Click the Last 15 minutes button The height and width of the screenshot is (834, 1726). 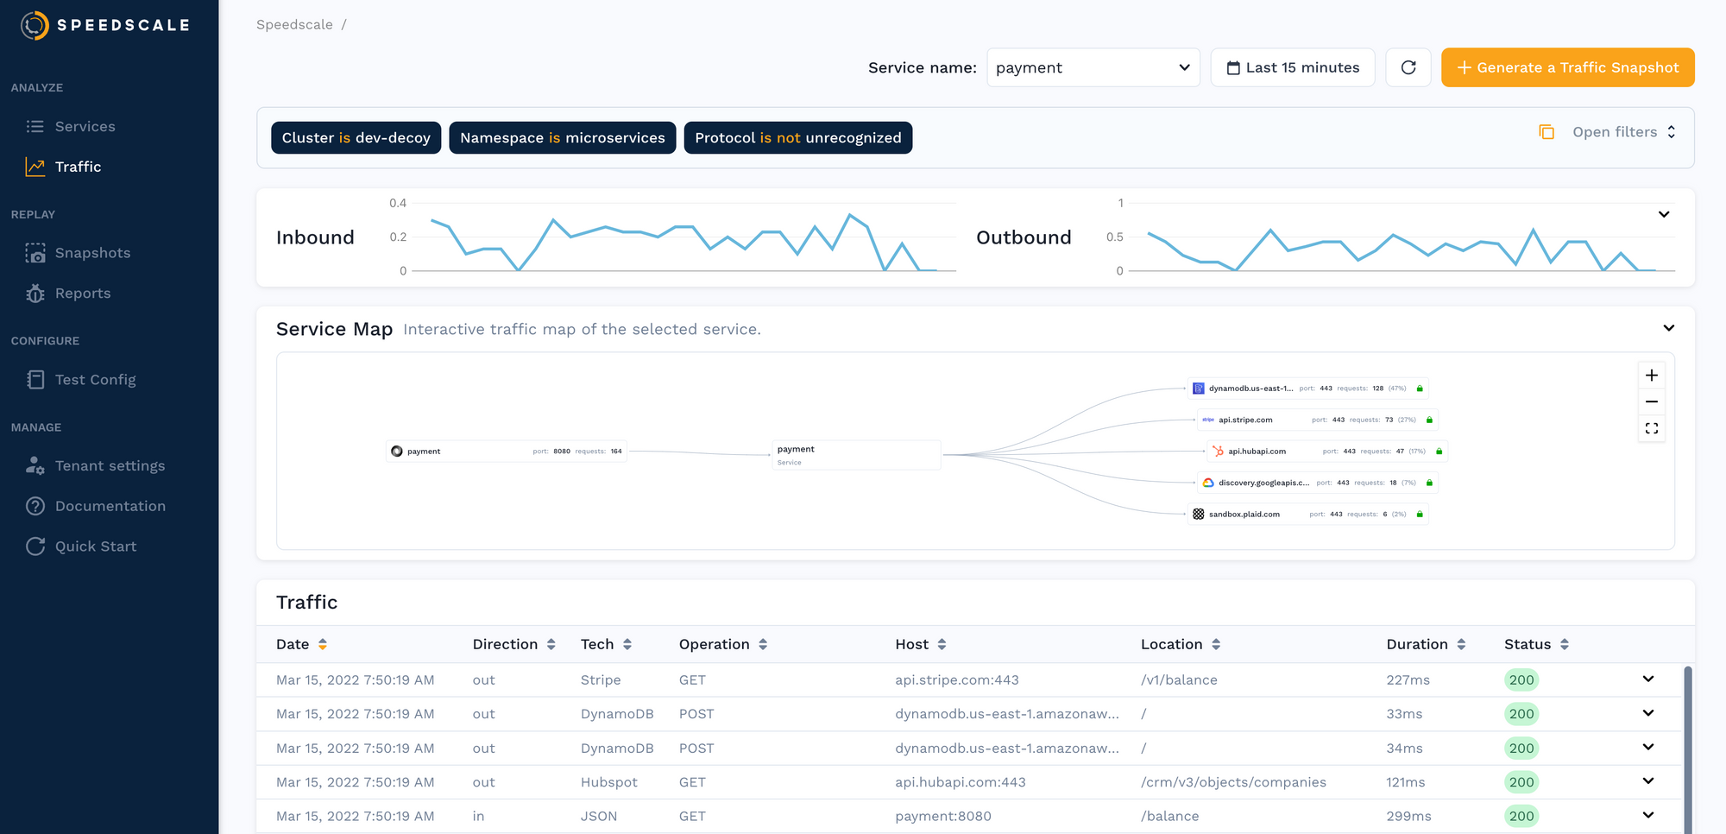(x=1292, y=67)
